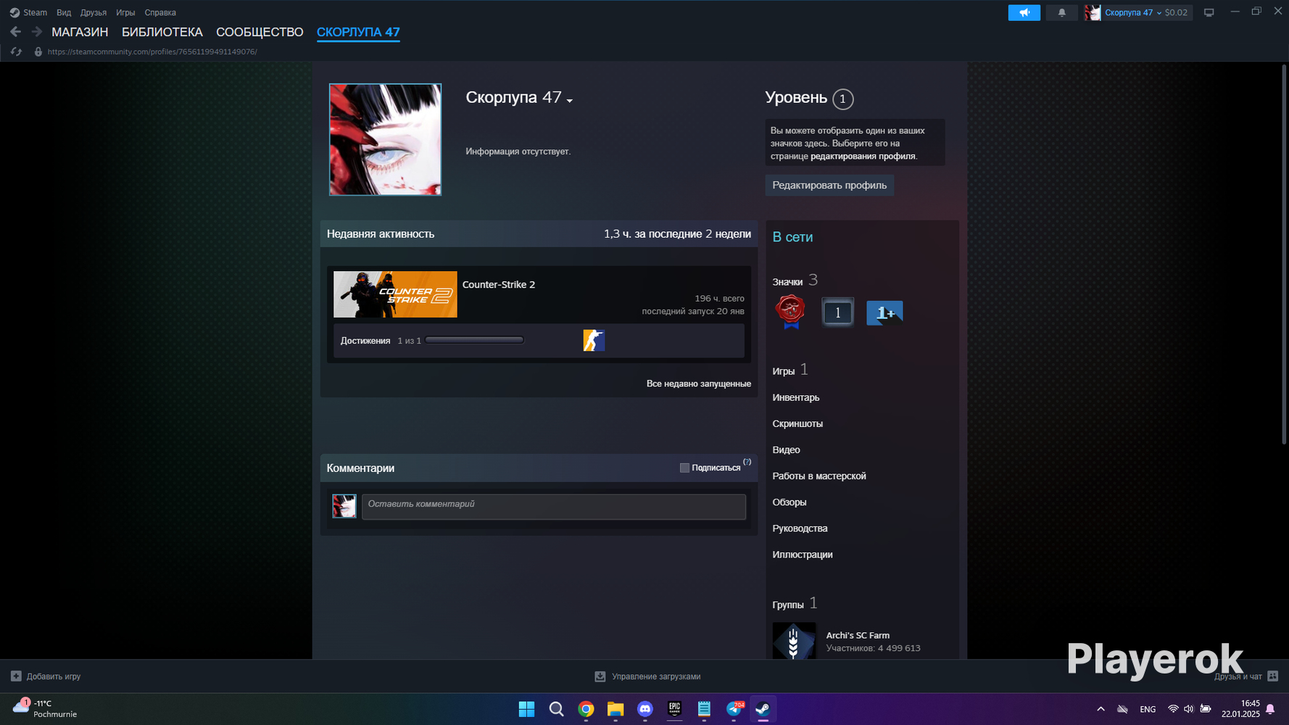Click Редактировать профиль button
1289x725 pixels.
click(x=829, y=185)
